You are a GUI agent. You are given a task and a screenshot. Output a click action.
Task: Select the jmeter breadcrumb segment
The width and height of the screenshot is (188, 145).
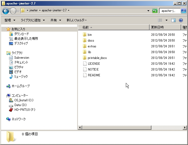(x=34, y=10)
